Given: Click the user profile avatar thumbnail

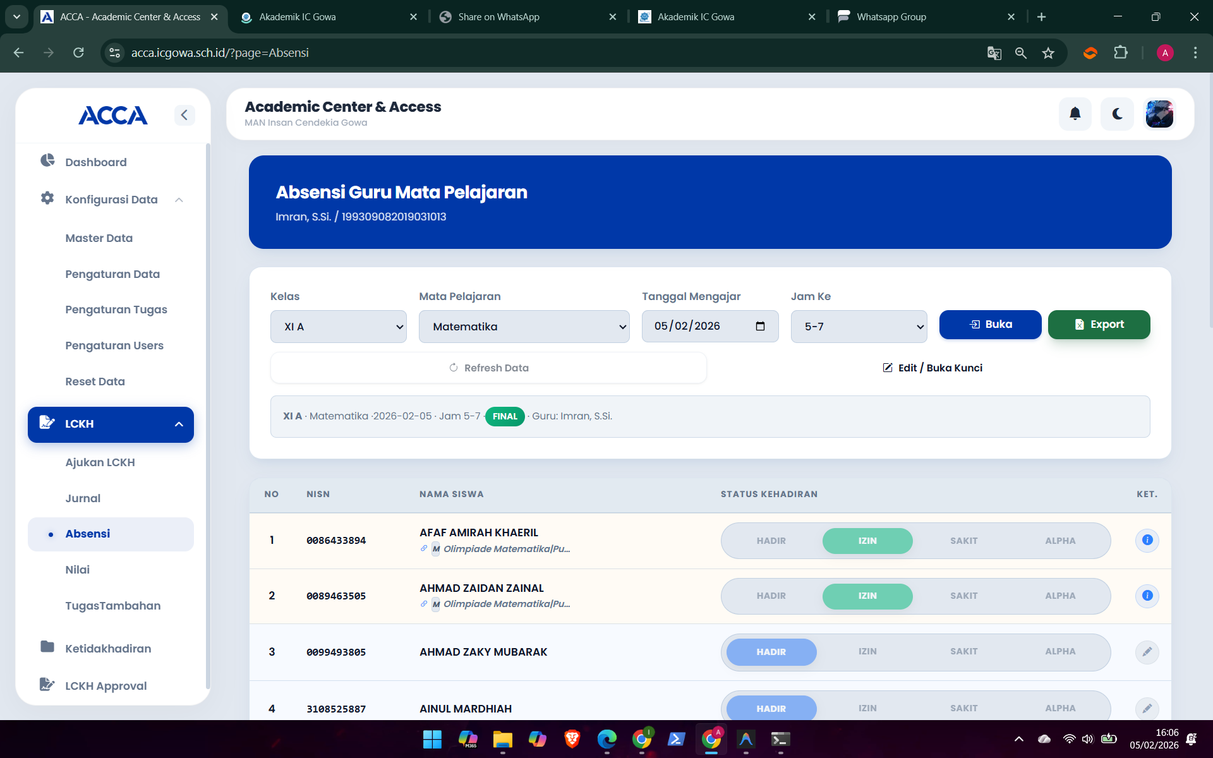Looking at the screenshot, I should pyautogui.click(x=1159, y=114).
